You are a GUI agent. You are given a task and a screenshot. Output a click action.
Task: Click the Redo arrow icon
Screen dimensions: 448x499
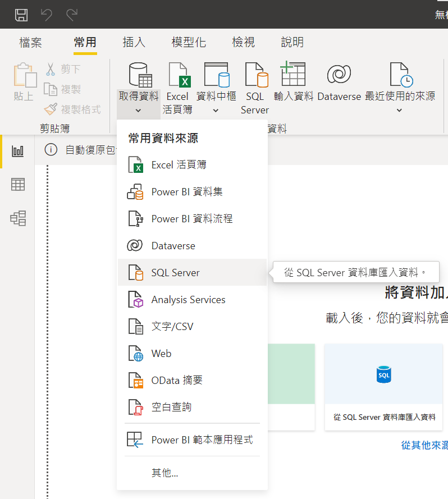[x=72, y=15]
